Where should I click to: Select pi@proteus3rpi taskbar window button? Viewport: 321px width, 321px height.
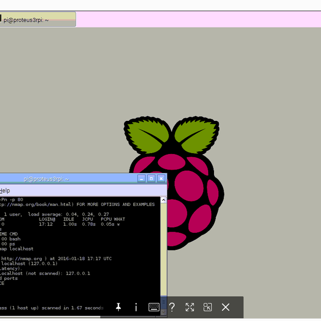(x=37, y=20)
